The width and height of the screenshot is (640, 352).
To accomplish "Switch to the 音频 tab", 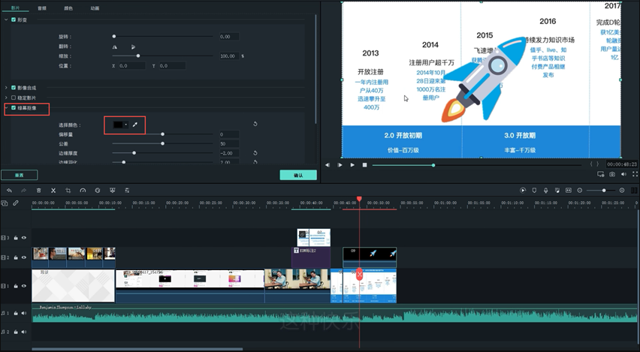I will click(41, 8).
